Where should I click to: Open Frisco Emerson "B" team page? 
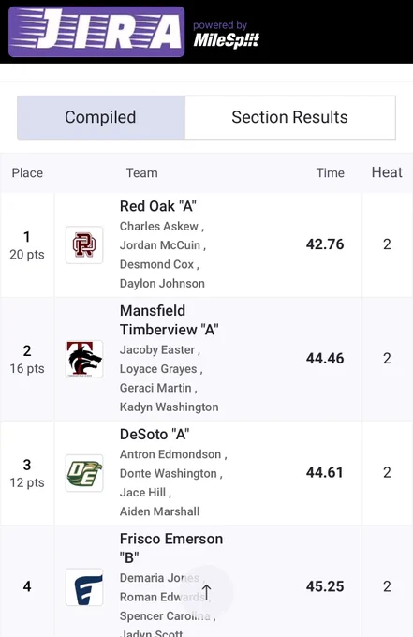tap(171, 548)
